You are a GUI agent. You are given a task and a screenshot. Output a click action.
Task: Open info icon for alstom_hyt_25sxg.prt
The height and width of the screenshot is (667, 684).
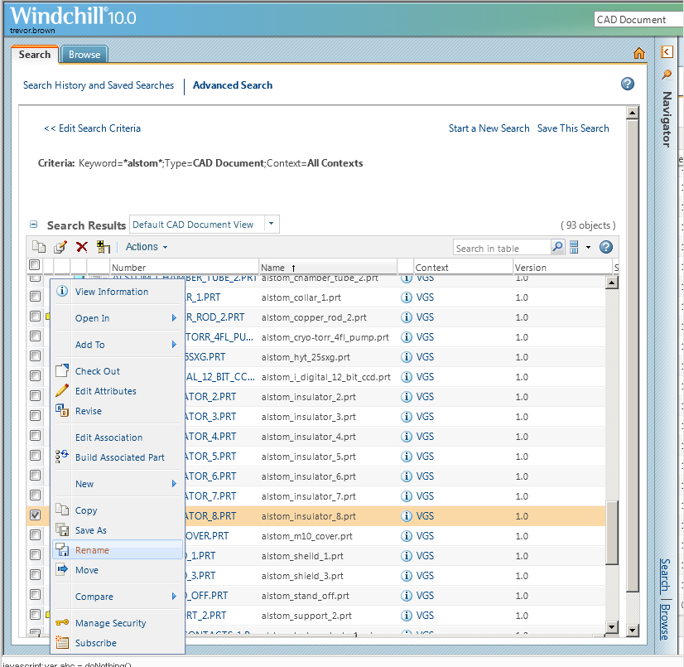pos(406,357)
